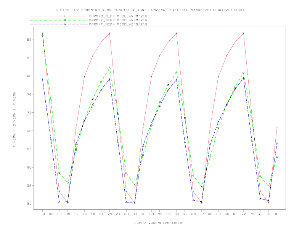Click x-axis forecast hour label 12
Screen dimensions: 302x233
point(76,214)
